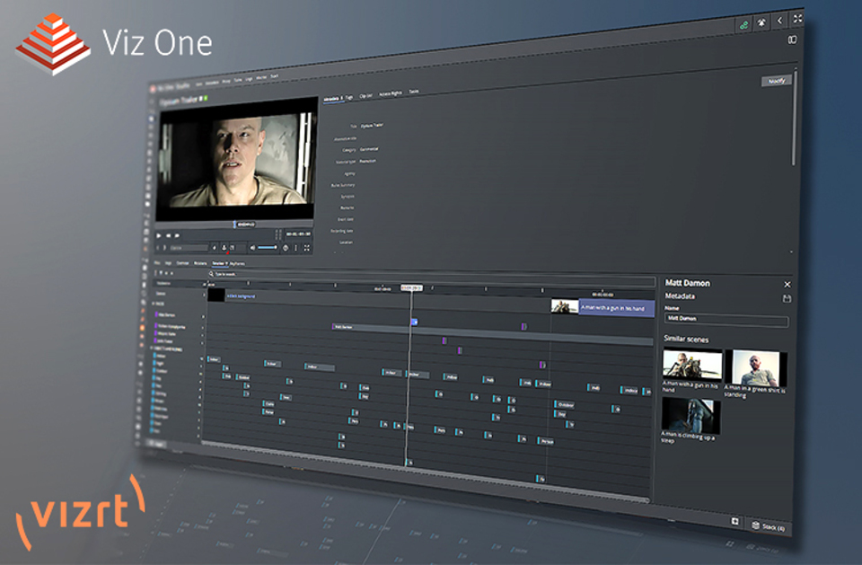Image resolution: width=862 pixels, height=565 pixels.
Task: Click the split panel layout icon
Action: [x=792, y=40]
